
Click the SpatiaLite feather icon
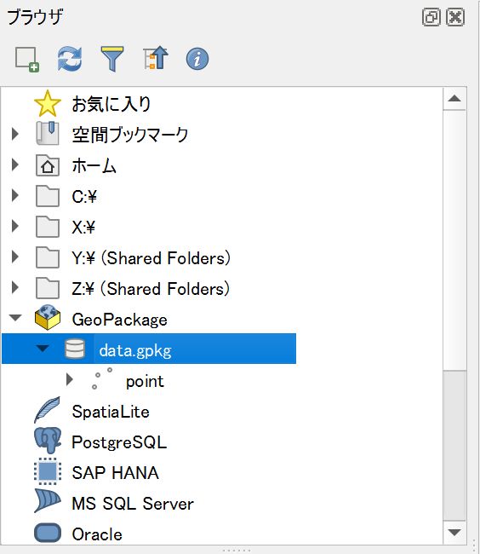click(48, 410)
